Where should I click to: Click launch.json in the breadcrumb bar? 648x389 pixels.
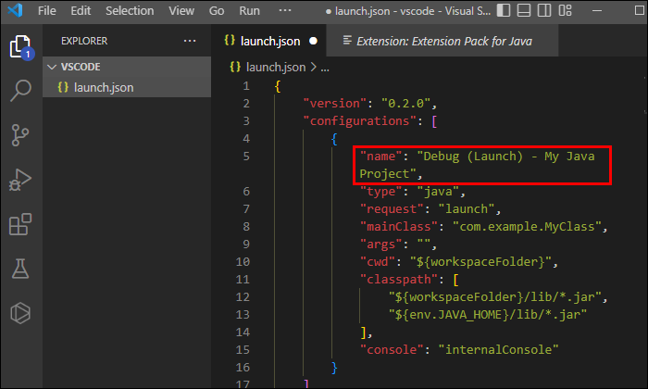pos(275,67)
